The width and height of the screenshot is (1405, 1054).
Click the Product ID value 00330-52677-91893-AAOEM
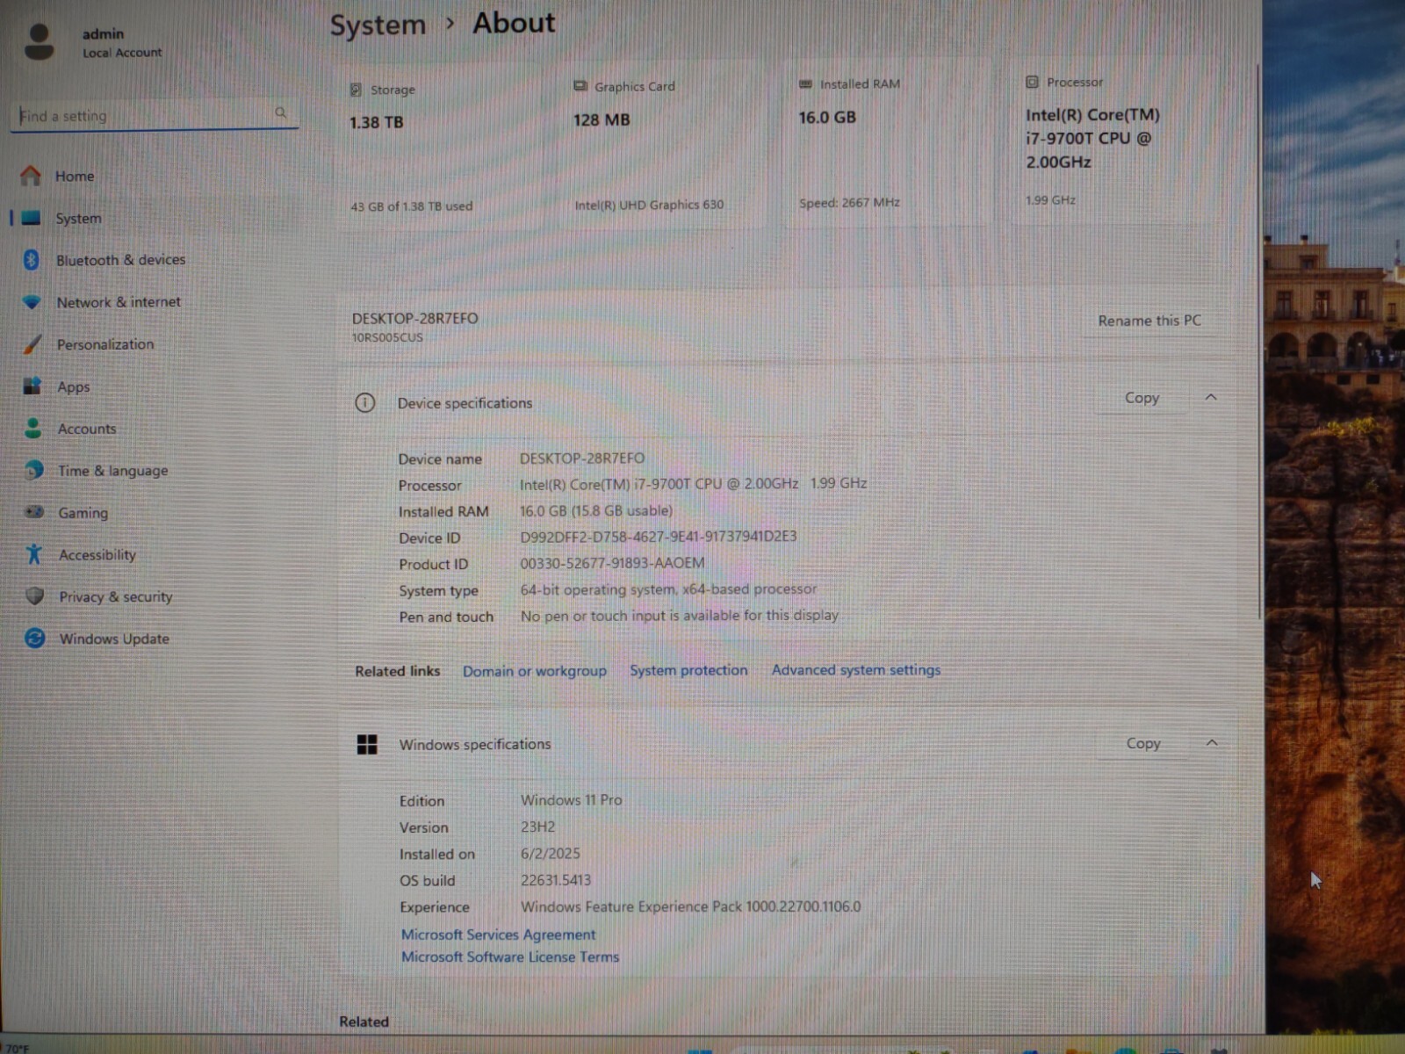click(x=612, y=563)
